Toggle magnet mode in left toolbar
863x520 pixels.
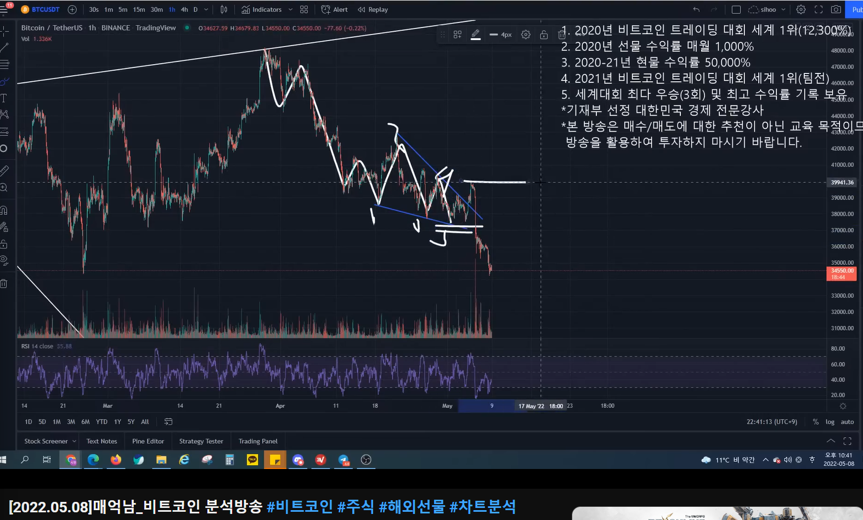(x=4, y=210)
